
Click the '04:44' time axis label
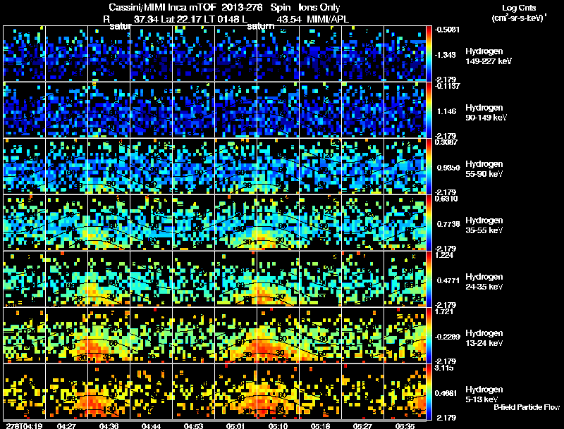[x=151, y=425]
